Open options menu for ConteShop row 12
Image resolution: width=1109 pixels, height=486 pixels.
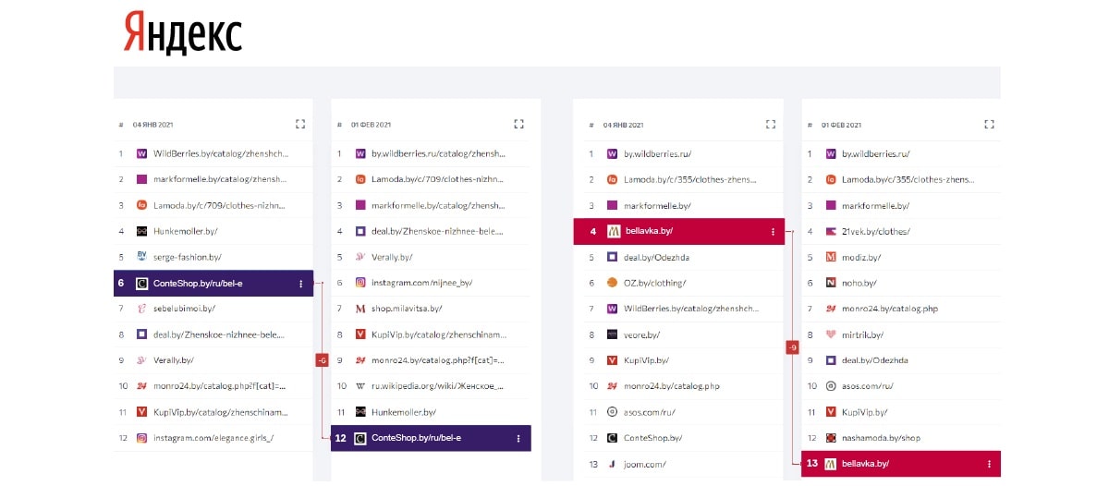point(518,438)
